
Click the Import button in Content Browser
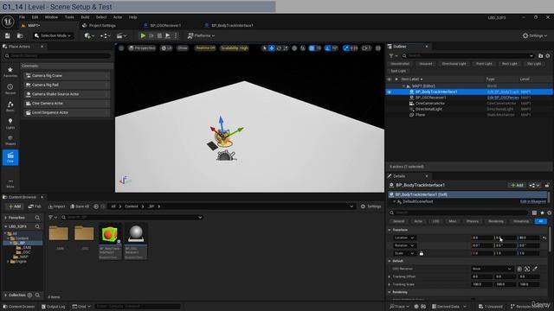(57, 206)
